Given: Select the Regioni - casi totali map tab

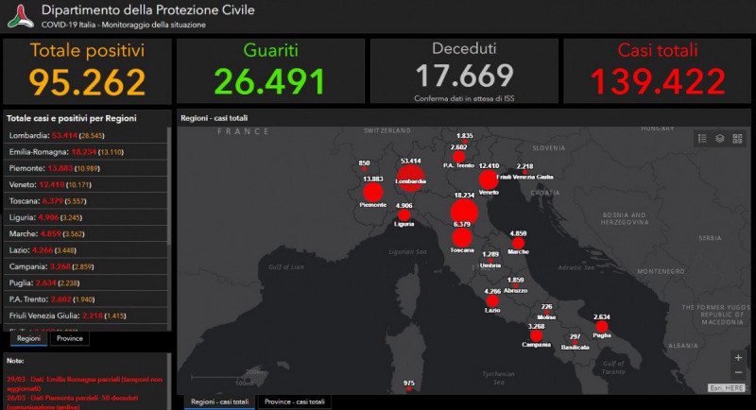Looking at the screenshot, I should (x=220, y=401).
